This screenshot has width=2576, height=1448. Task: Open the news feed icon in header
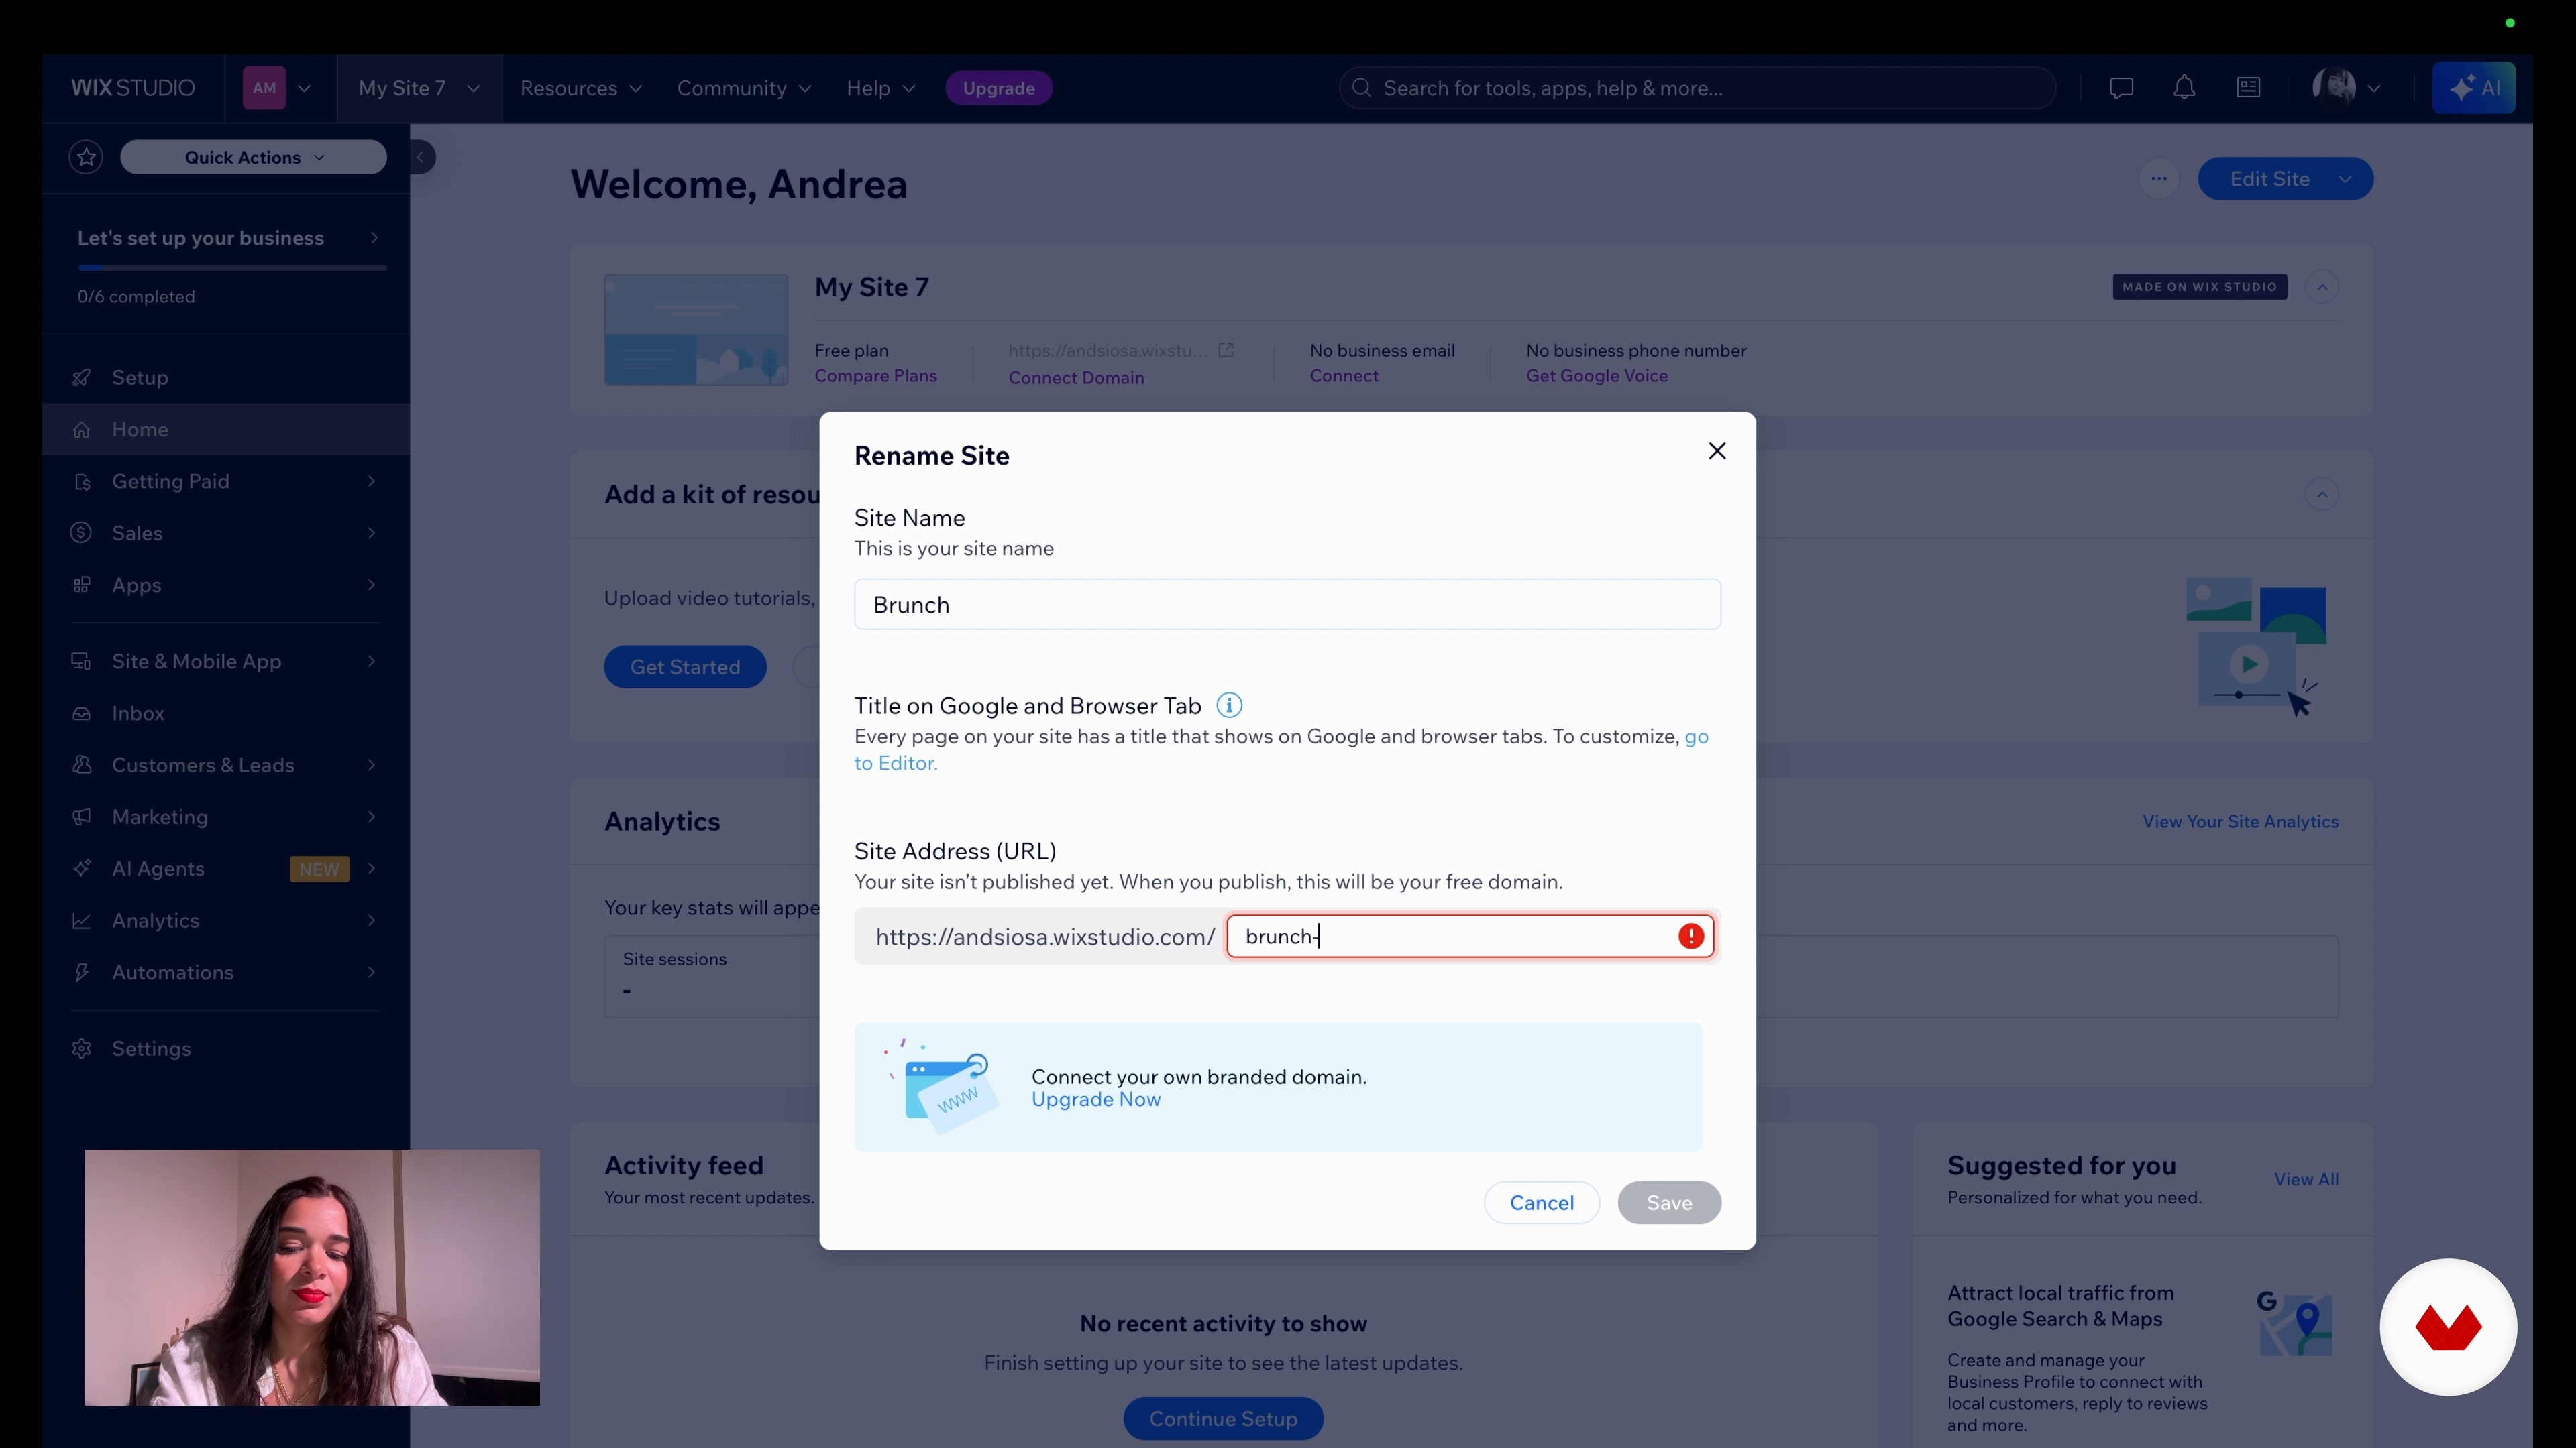click(x=2248, y=88)
